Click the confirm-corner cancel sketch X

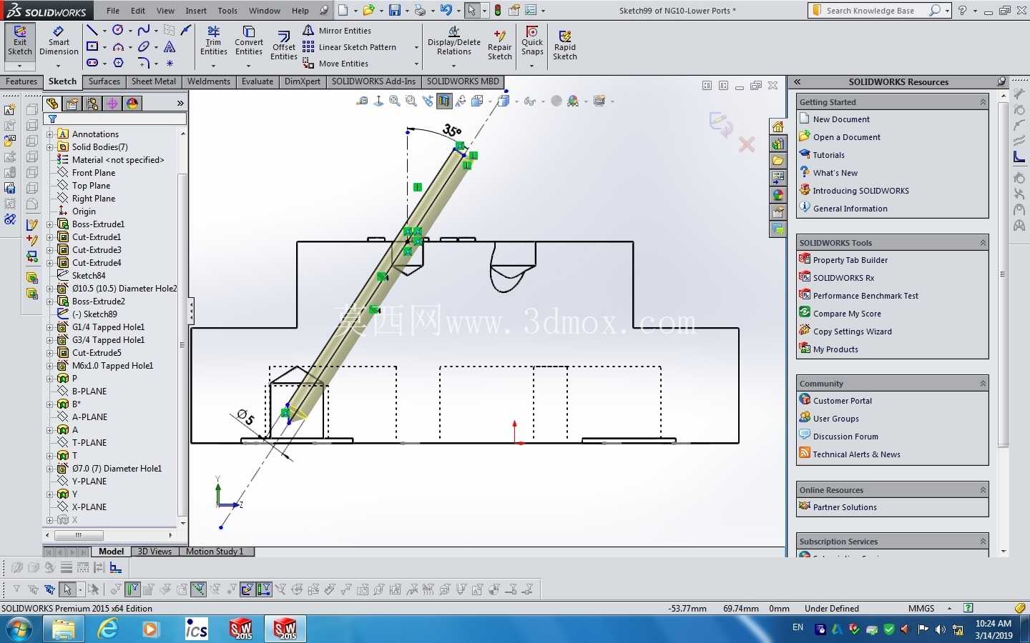point(747,145)
